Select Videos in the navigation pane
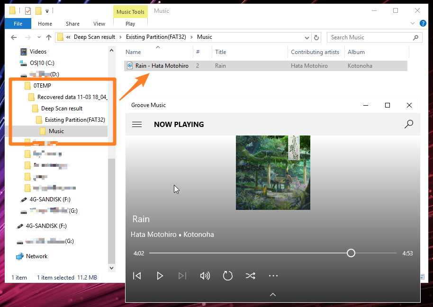The image size is (433, 307). pyautogui.click(x=38, y=52)
